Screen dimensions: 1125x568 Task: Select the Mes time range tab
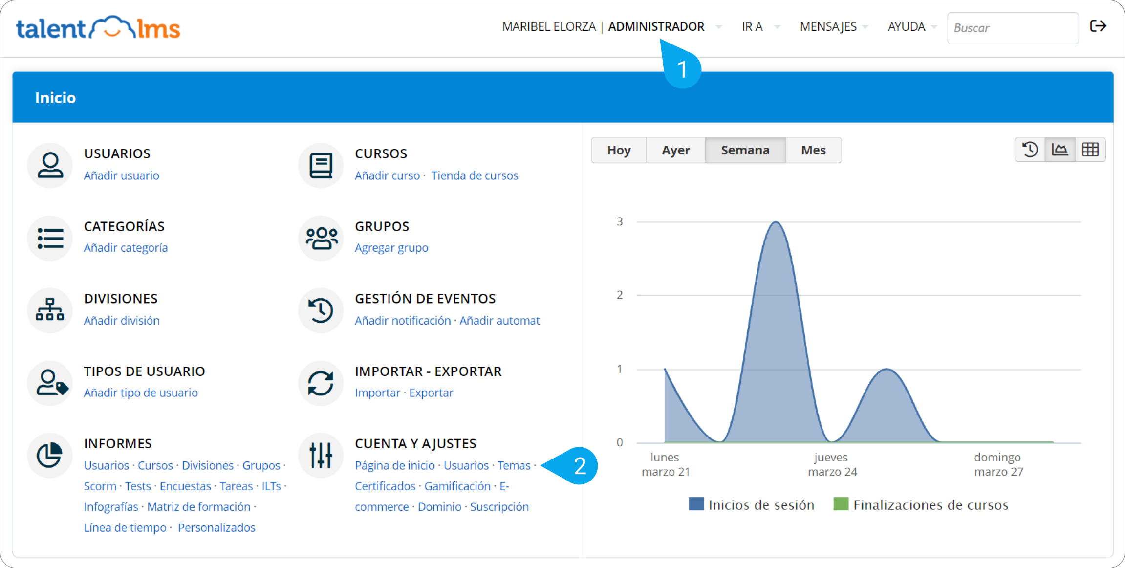[813, 150]
